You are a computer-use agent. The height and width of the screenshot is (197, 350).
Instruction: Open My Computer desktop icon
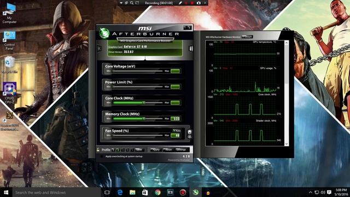[9, 14]
